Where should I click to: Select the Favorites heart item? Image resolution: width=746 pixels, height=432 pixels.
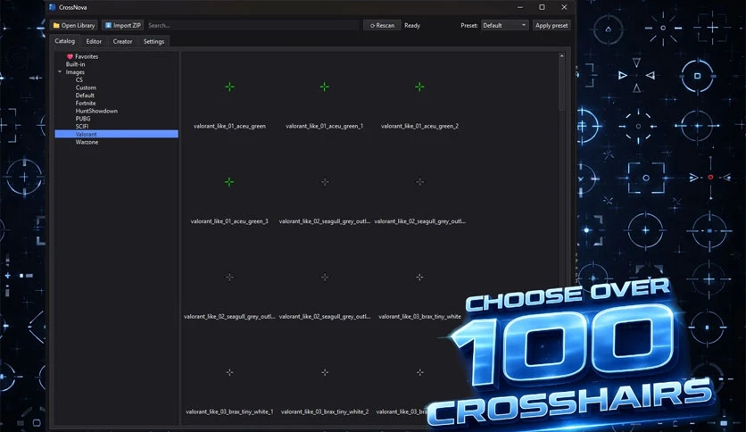click(82, 56)
